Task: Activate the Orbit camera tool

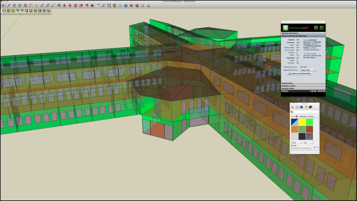Action: tap(92, 6)
